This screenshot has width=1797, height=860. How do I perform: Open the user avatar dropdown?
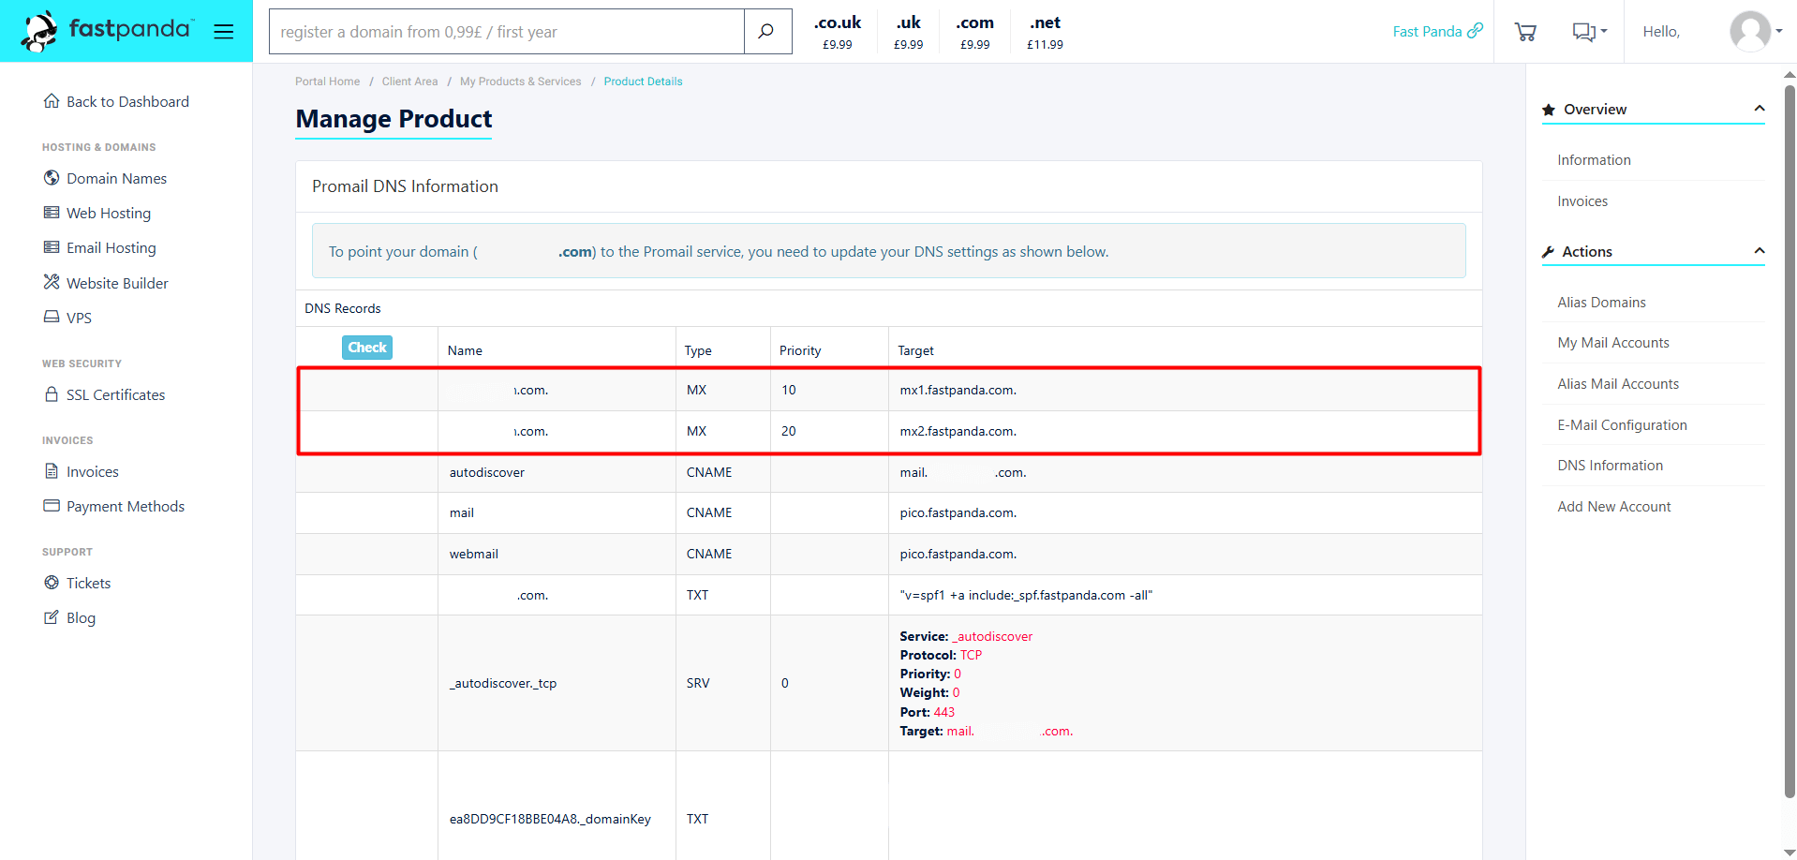click(x=1756, y=32)
